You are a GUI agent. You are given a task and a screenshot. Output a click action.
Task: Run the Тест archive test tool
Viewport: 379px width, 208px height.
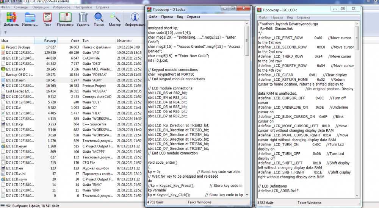47,19
